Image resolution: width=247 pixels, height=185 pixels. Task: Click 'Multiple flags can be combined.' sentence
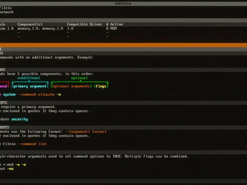(157, 156)
